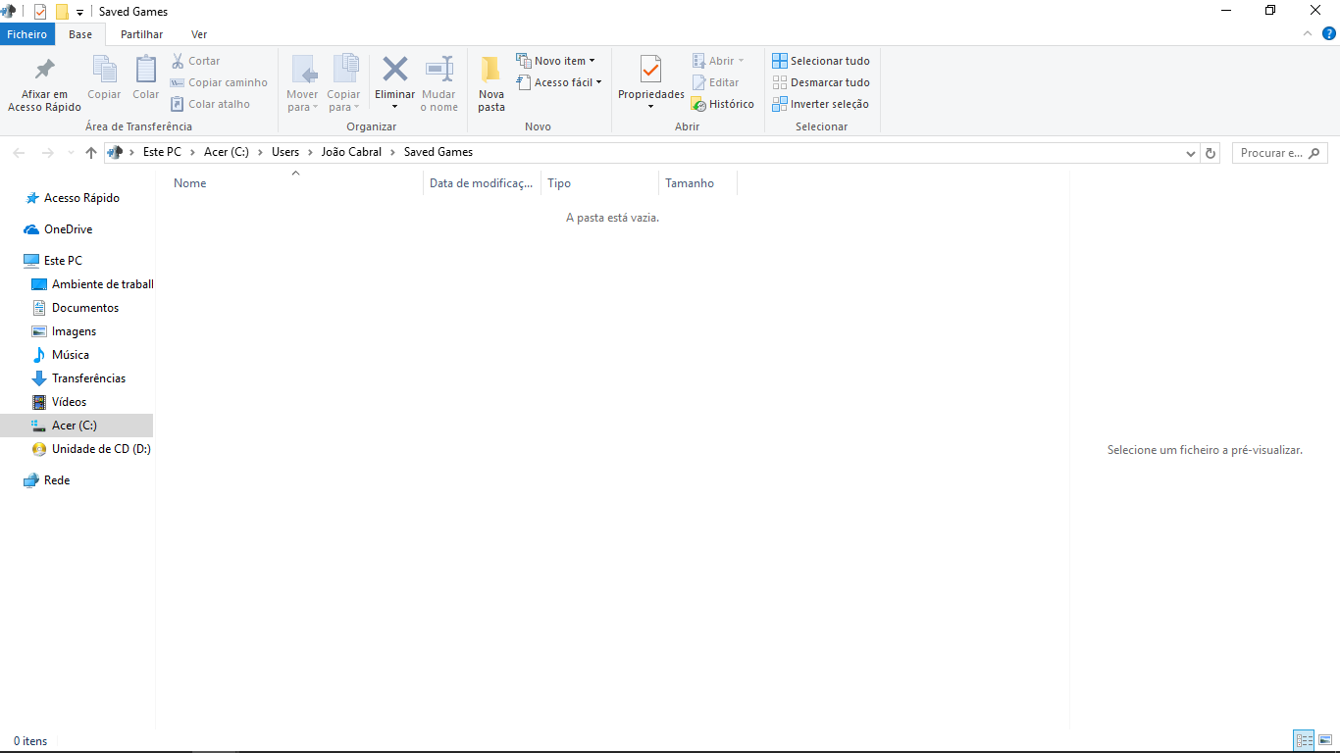Screen dimensions: 1340x753
Task: Open the help question mark icon
Action: point(1329,34)
